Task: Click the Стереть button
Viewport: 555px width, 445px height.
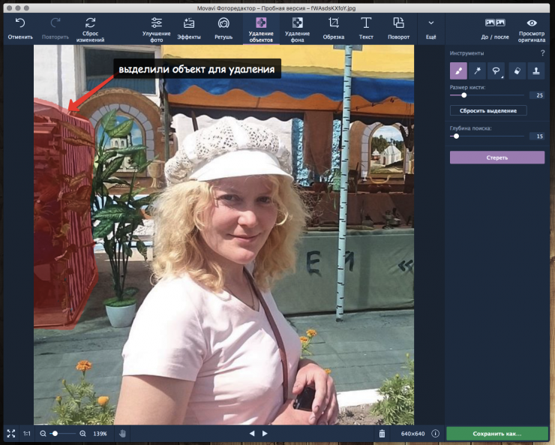Action: (x=496, y=158)
